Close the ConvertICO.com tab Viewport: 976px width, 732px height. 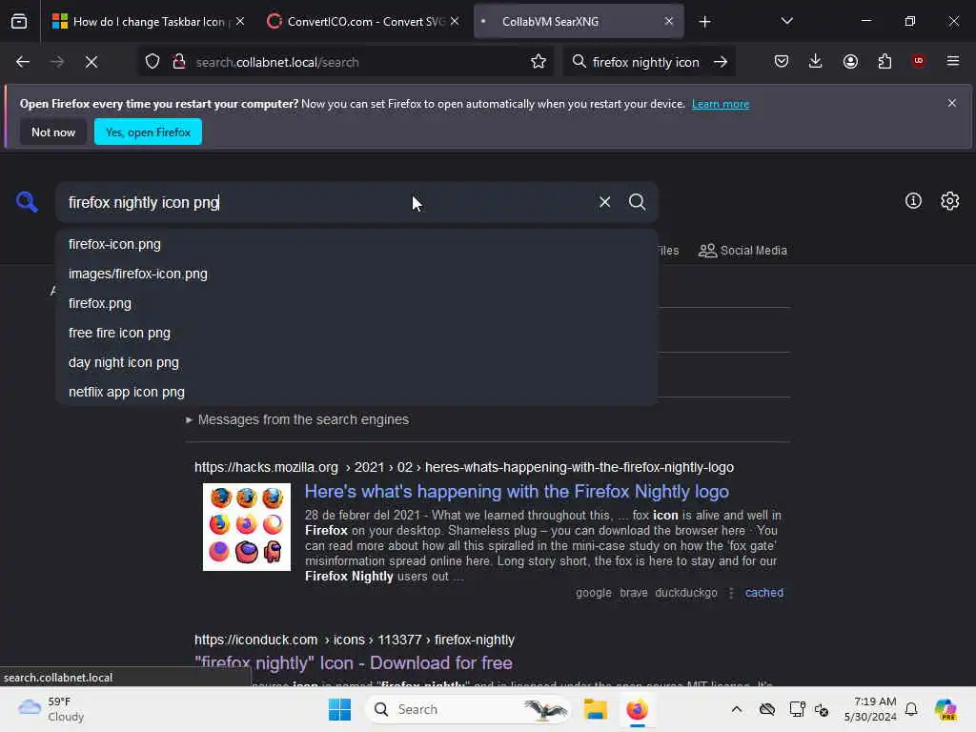(455, 21)
